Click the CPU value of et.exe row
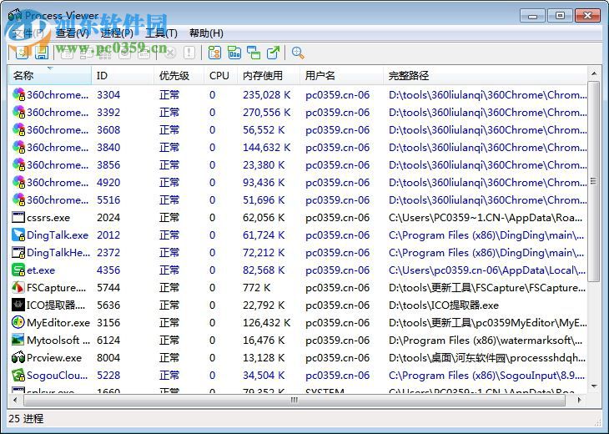609x434 pixels. [213, 270]
